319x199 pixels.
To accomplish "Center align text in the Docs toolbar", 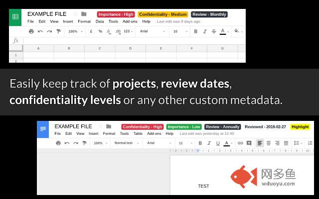I will 268,143.
